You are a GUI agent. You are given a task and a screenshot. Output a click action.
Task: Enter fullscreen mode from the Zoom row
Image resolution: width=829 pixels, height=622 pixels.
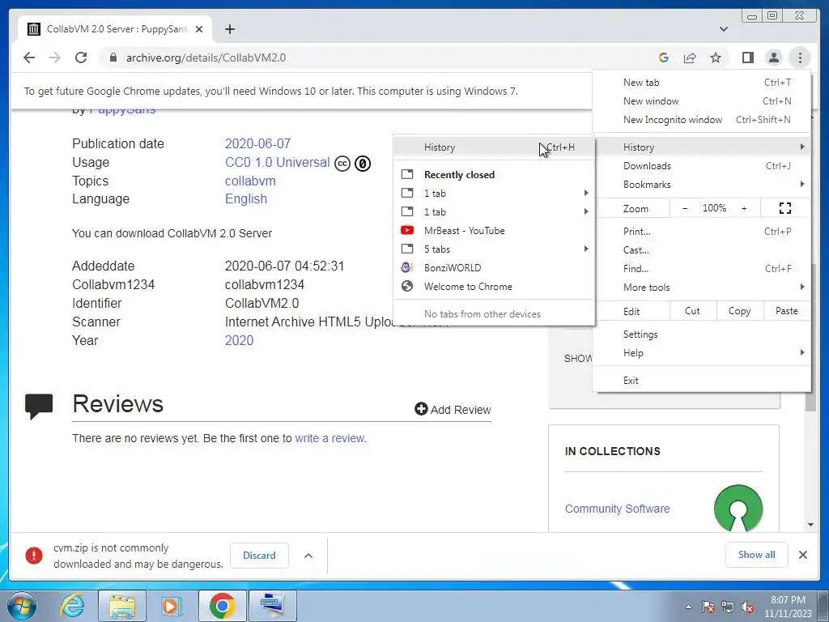coord(785,208)
